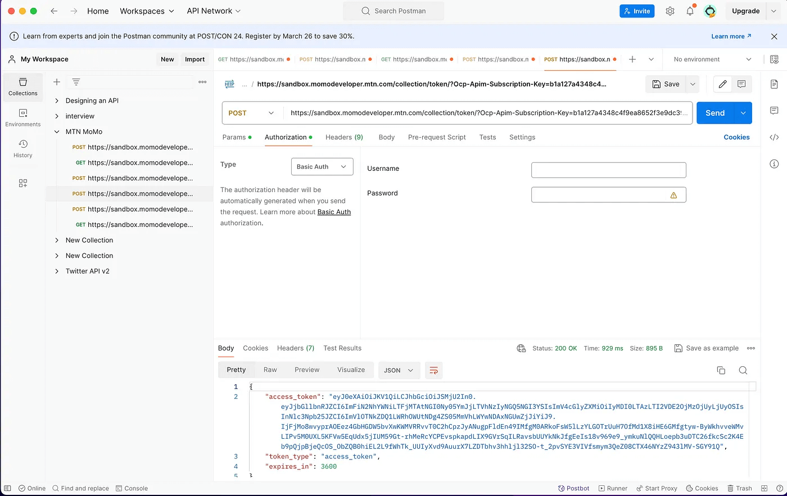Open the Environments sidebar panel
This screenshot has width=787, height=496.
(23, 117)
